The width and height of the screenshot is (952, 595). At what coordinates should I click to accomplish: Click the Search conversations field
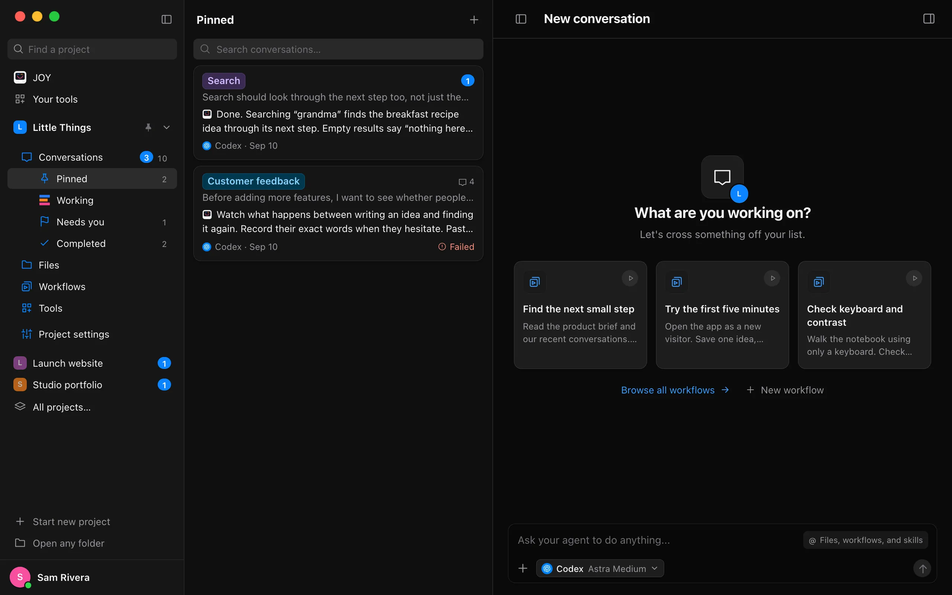(338, 49)
